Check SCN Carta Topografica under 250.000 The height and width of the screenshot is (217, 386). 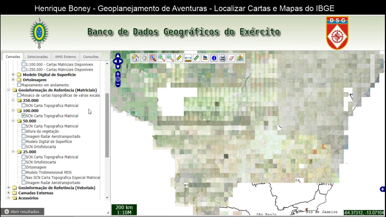tap(24, 105)
